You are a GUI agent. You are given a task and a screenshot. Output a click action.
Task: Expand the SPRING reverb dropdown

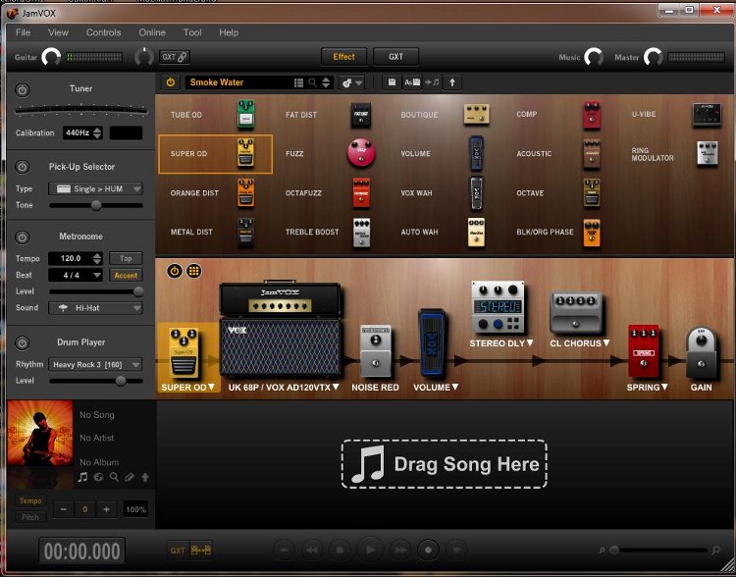pos(664,387)
